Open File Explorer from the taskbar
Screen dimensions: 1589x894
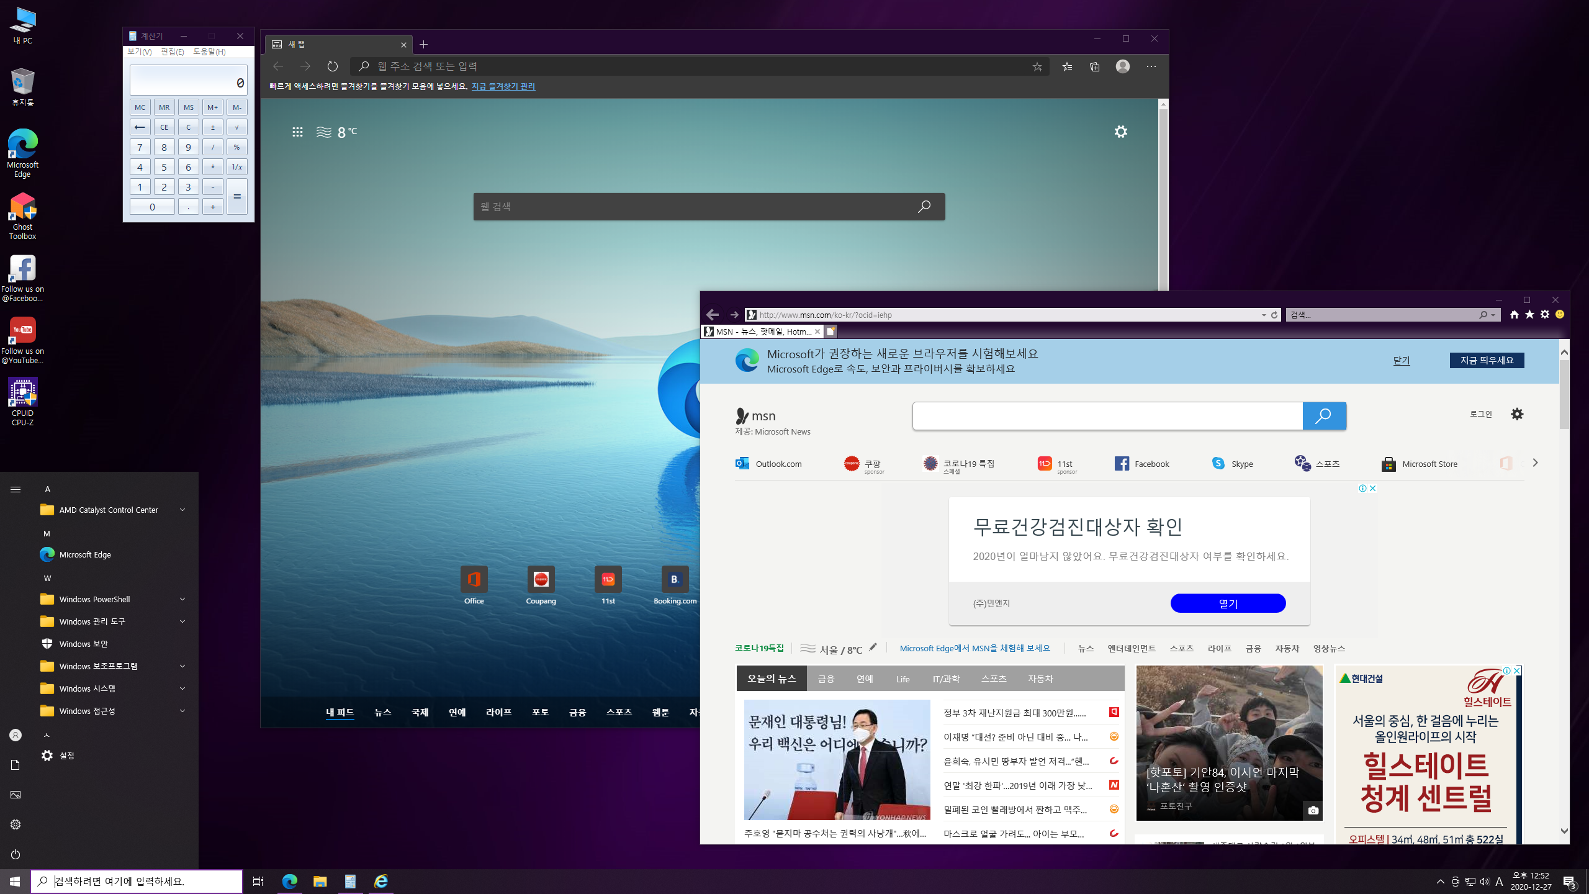point(320,881)
